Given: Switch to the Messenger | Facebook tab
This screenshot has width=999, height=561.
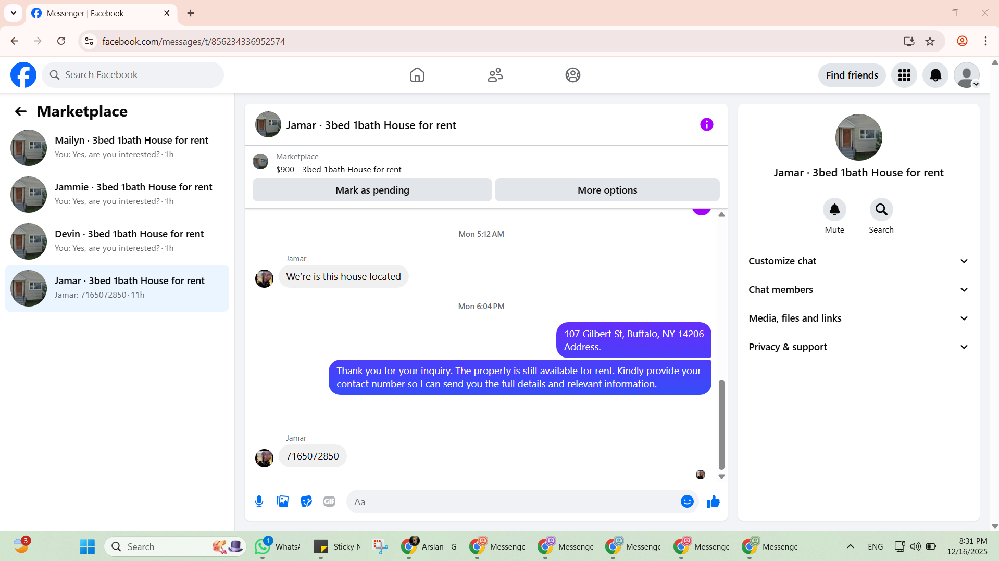Looking at the screenshot, I should (x=102, y=13).
